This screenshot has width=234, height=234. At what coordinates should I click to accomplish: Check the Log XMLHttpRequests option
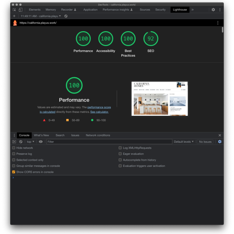[x=120, y=148]
